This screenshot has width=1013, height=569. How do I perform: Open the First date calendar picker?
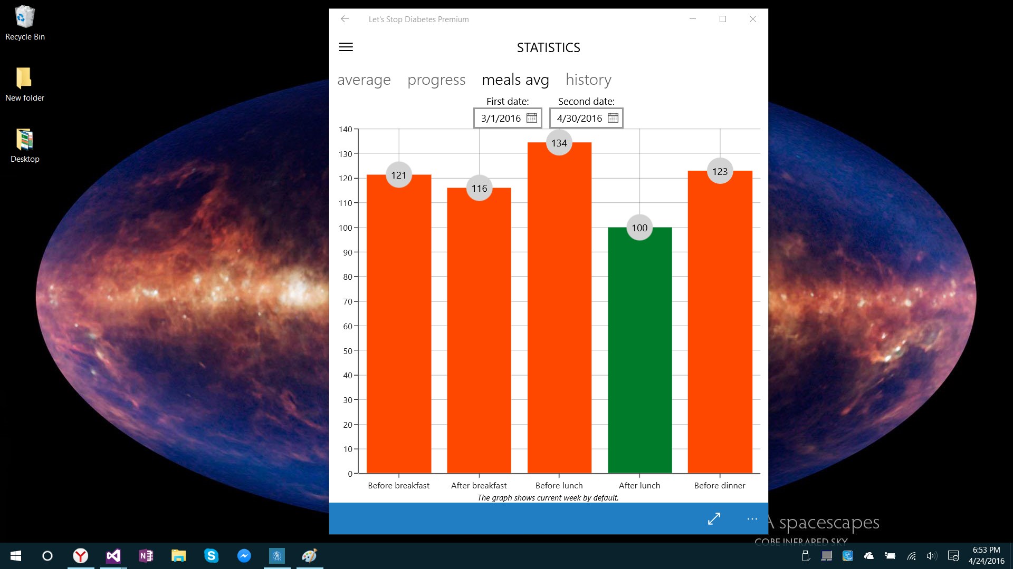pyautogui.click(x=532, y=118)
